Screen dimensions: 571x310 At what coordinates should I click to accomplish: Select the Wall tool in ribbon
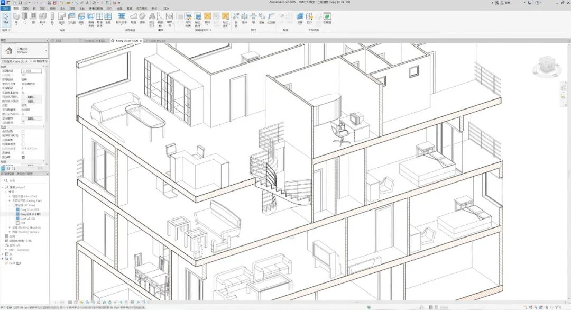coord(16,18)
